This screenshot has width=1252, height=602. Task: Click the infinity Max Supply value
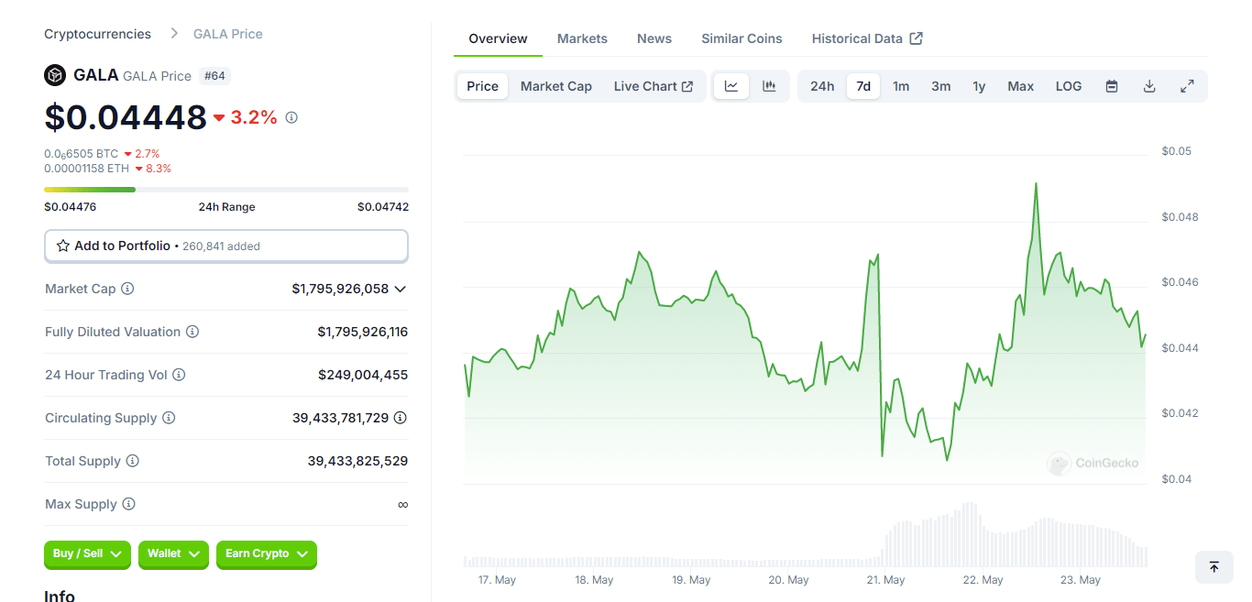(x=403, y=504)
